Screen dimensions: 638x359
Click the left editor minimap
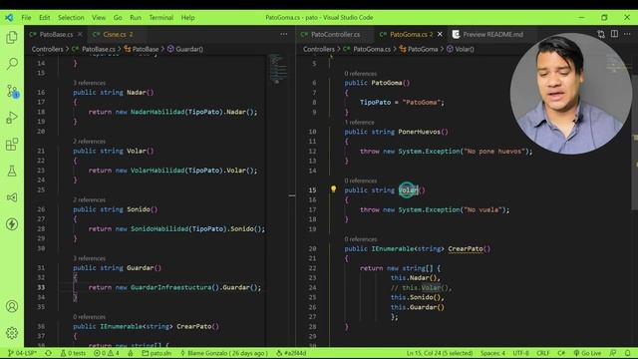[279, 68]
